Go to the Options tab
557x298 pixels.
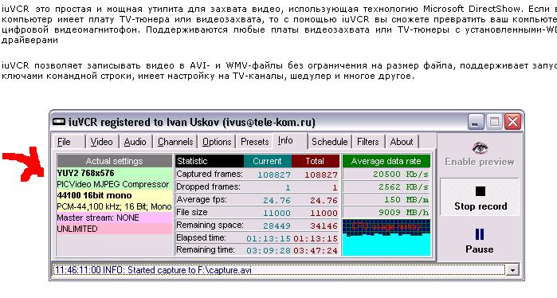(x=217, y=142)
